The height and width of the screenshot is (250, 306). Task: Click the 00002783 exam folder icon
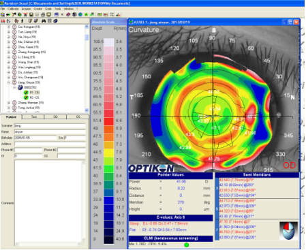coord(20,87)
